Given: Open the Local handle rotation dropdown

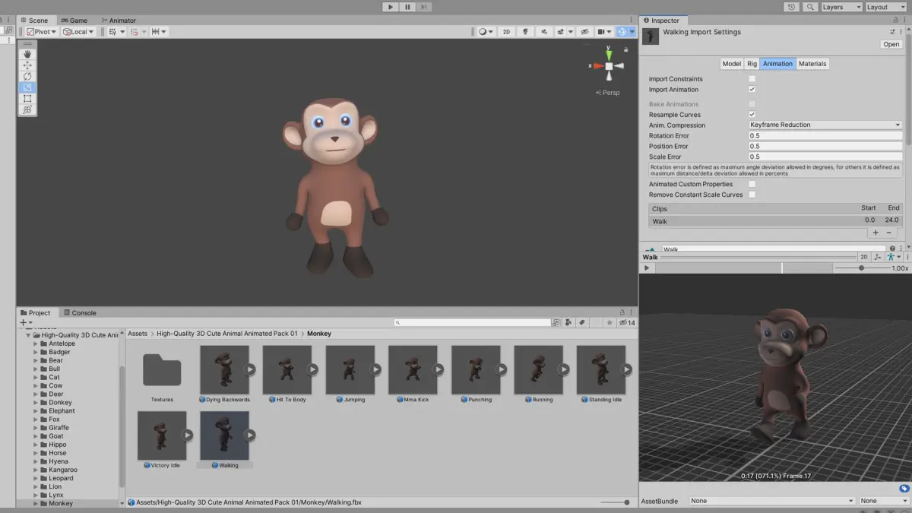Looking at the screenshot, I should pyautogui.click(x=78, y=32).
